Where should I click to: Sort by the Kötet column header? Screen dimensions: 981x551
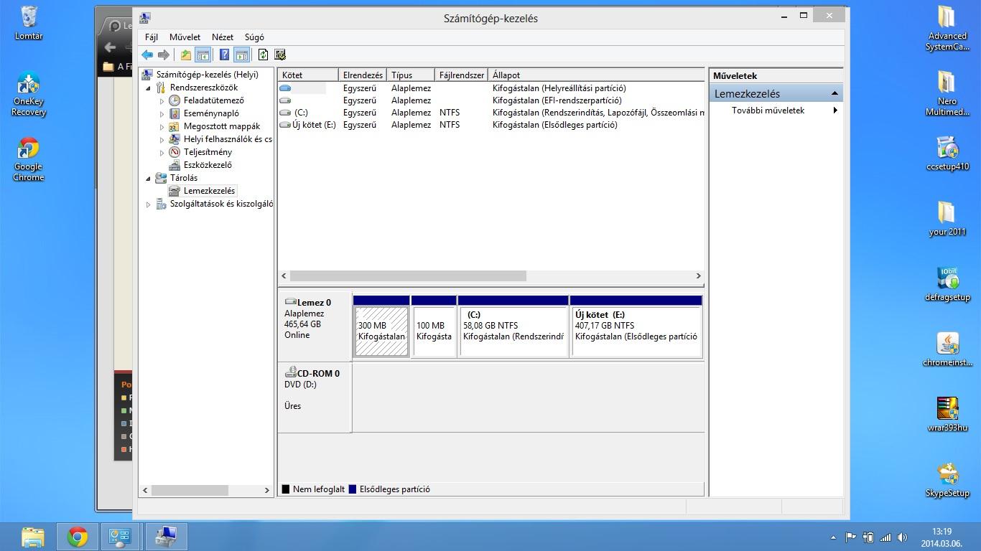308,75
